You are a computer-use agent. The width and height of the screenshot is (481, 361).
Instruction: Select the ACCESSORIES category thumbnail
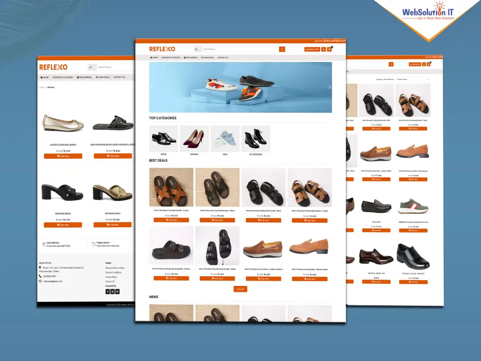pos(256,139)
